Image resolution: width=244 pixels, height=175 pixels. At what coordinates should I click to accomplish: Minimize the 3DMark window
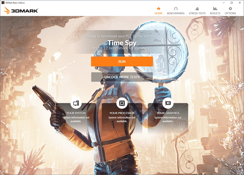pos(224,3)
